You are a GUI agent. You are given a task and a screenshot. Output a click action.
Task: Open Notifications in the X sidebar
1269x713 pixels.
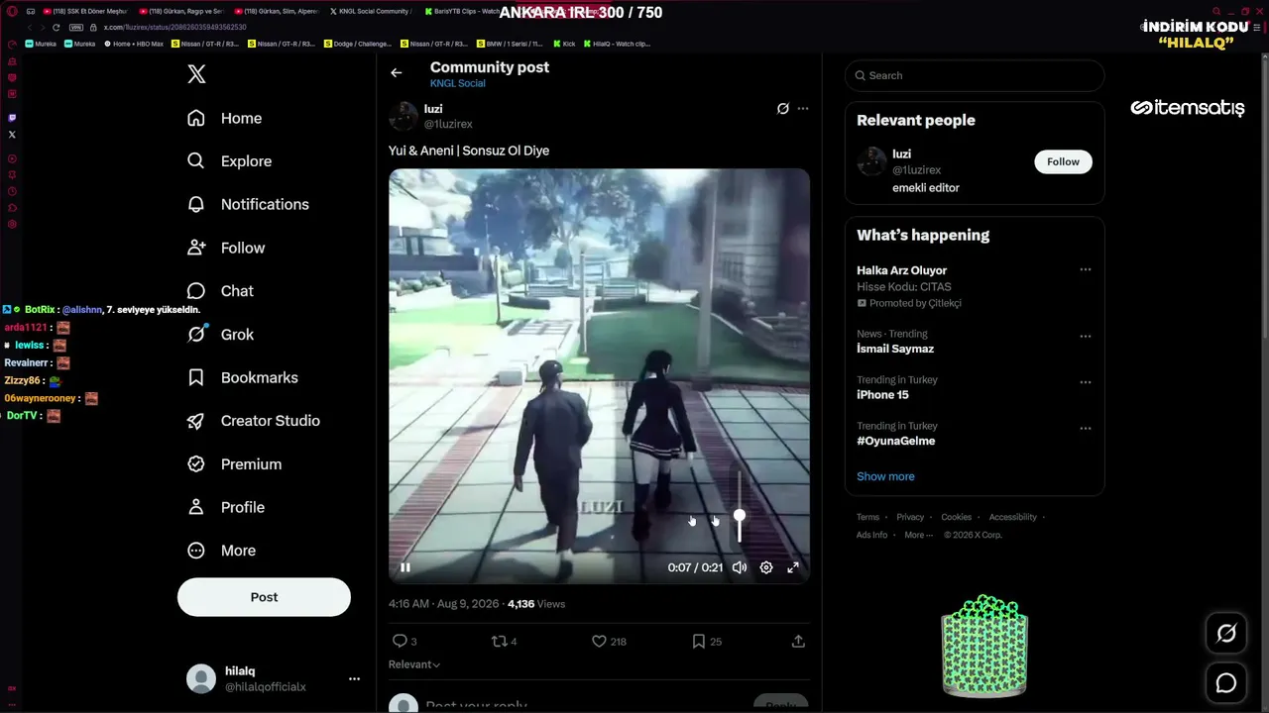click(248, 204)
